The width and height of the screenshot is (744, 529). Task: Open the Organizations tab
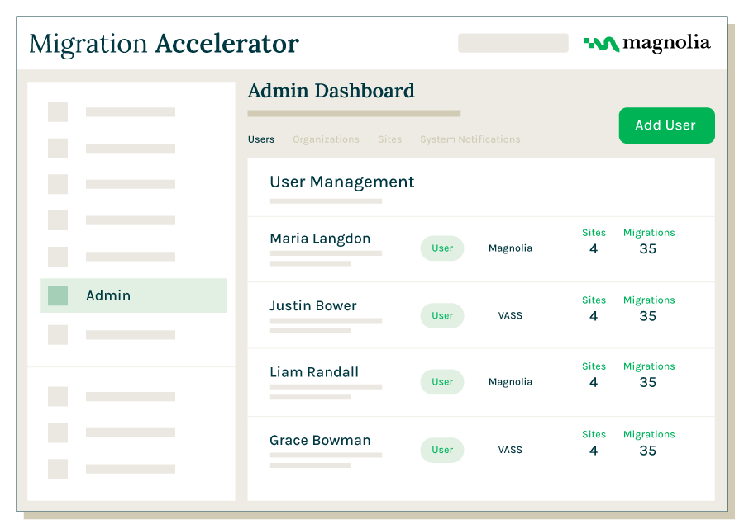point(326,139)
